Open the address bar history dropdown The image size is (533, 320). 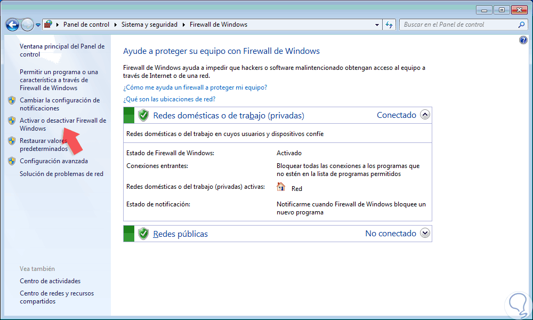377,25
